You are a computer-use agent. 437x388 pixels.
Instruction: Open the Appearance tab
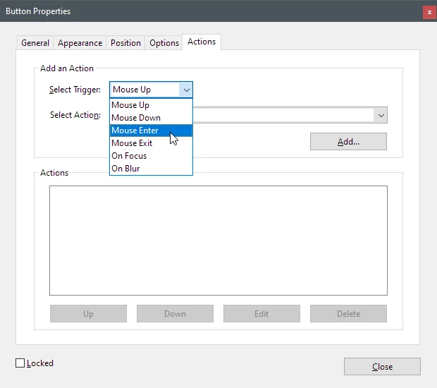pyautogui.click(x=80, y=43)
